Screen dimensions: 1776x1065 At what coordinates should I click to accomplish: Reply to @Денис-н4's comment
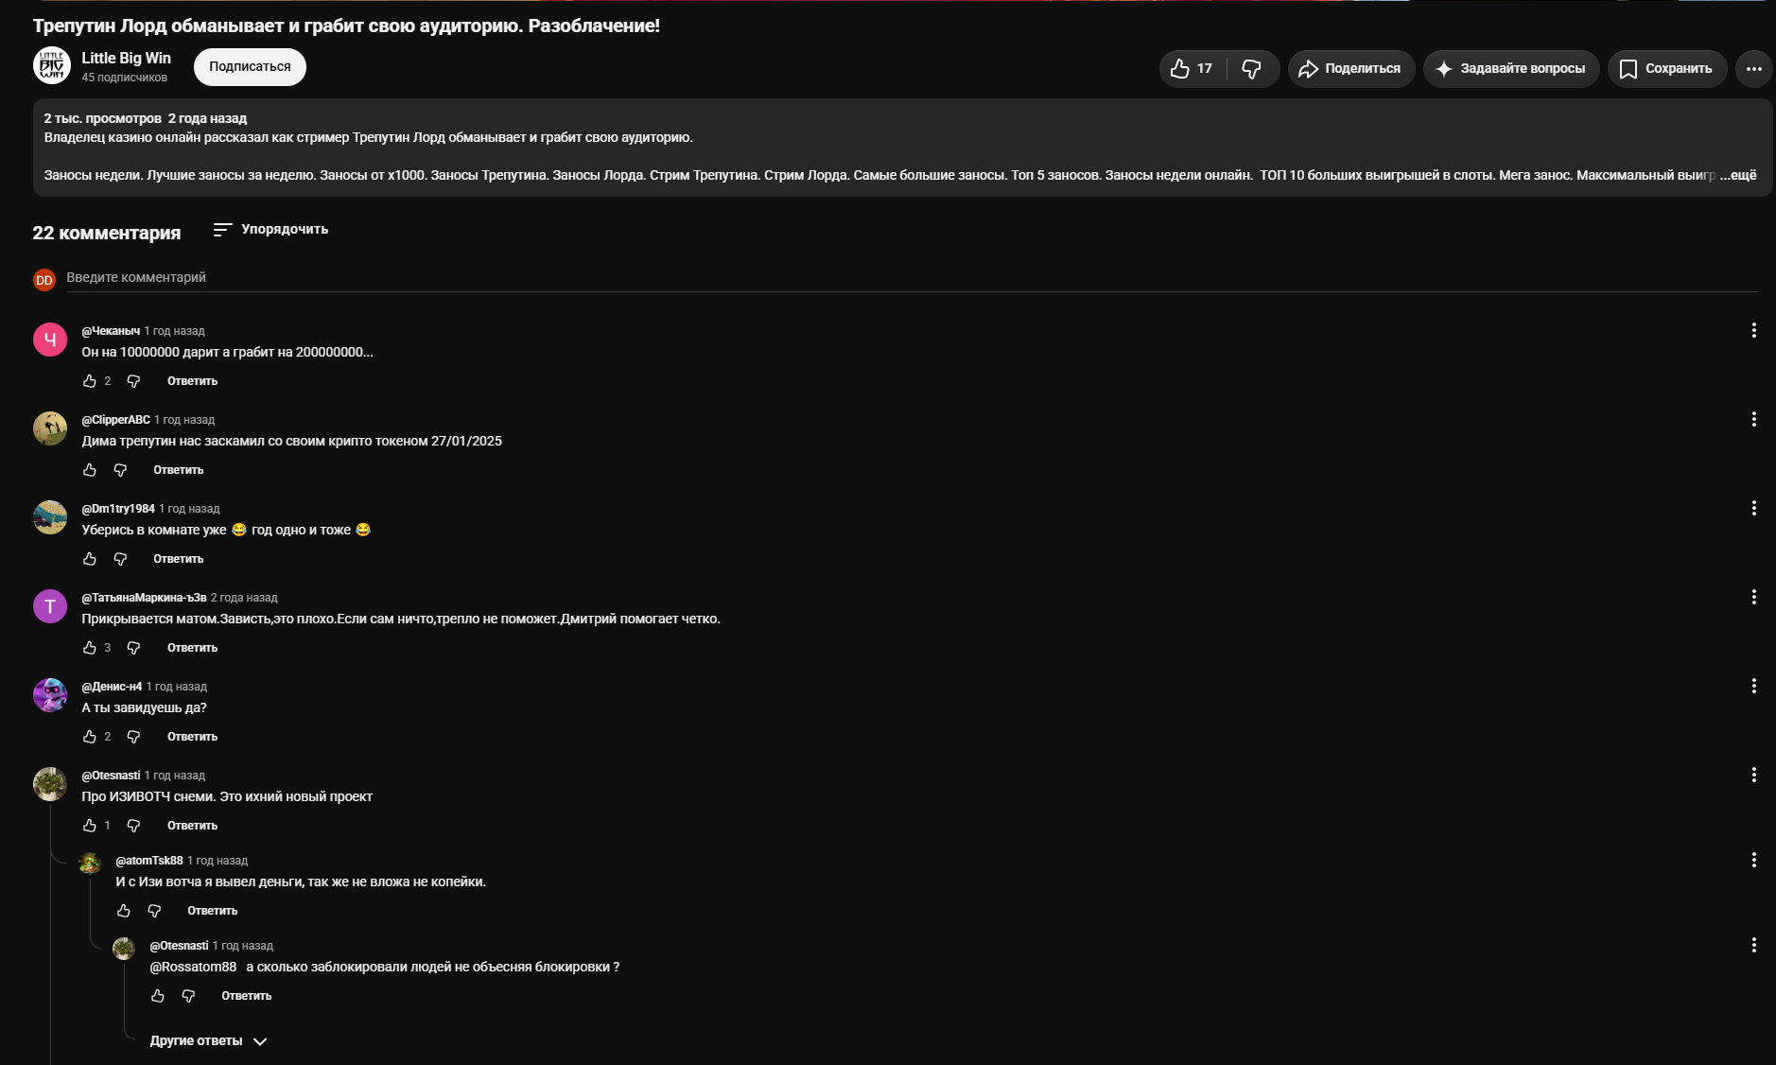pos(192,737)
